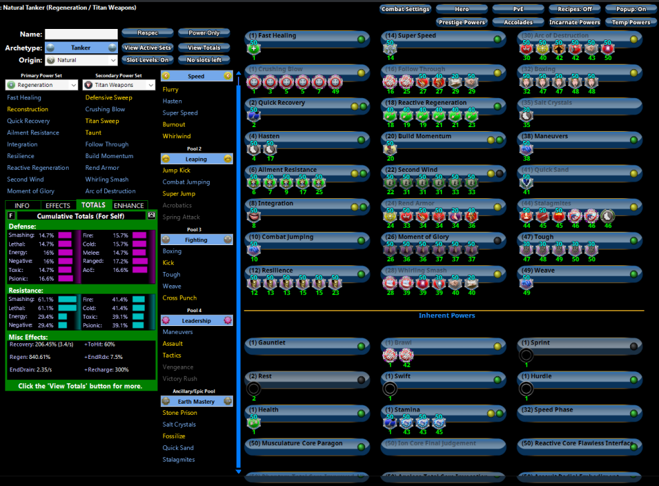
Task: Click the expand icon beside Cumulative Totals
Action: (x=151, y=215)
